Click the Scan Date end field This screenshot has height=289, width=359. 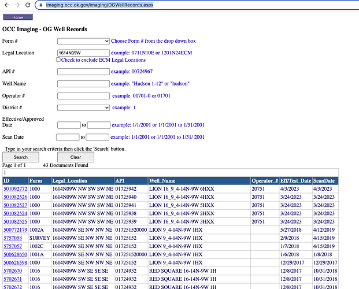(x=98, y=137)
